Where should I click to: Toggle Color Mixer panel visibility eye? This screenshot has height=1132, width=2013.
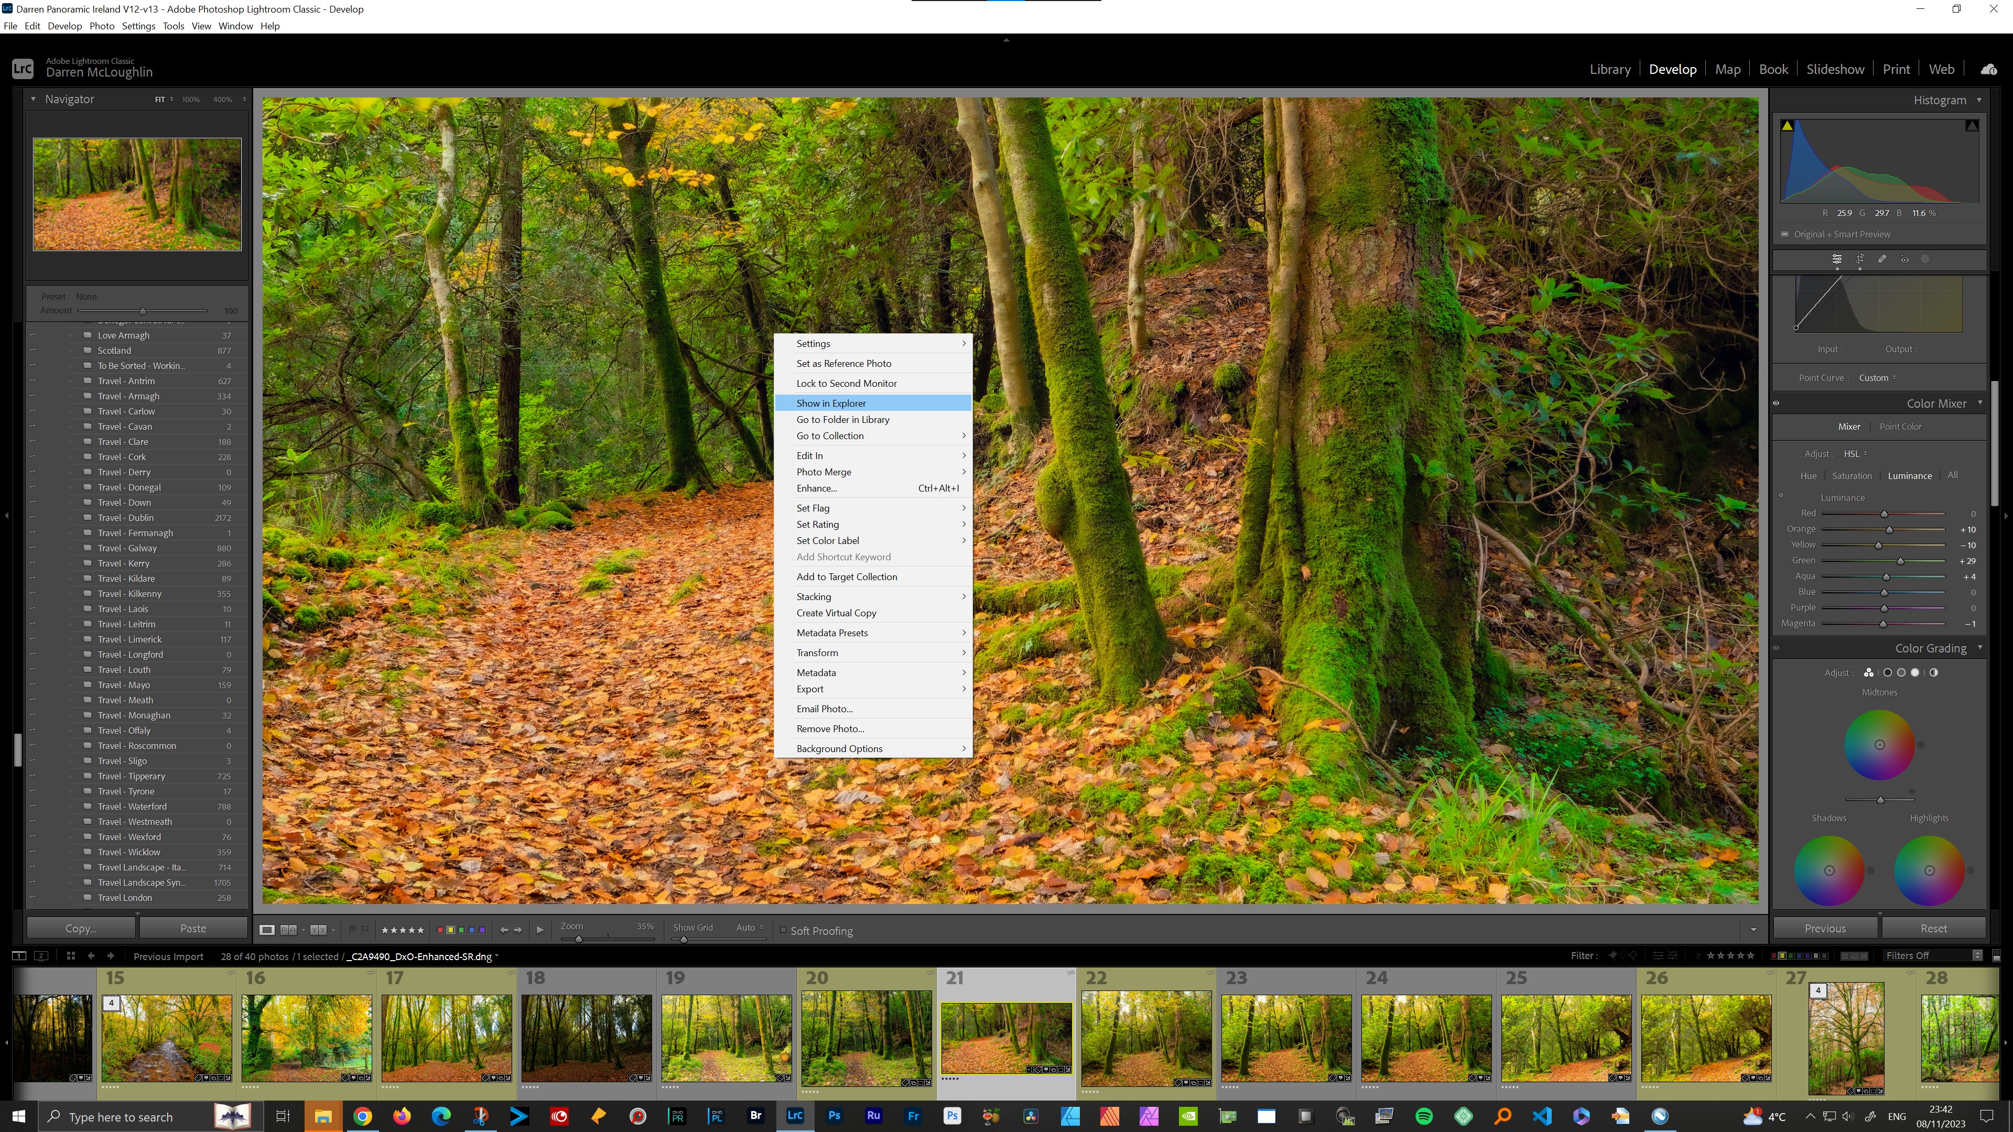pyautogui.click(x=1776, y=404)
